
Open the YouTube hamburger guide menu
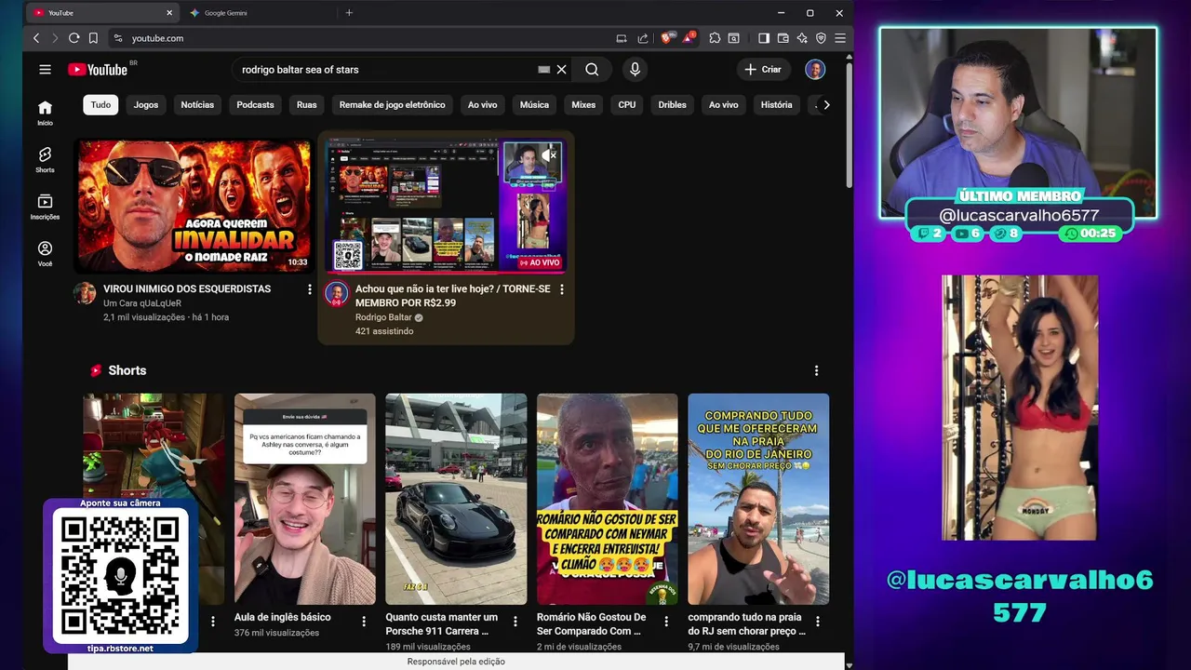pyautogui.click(x=45, y=69)
